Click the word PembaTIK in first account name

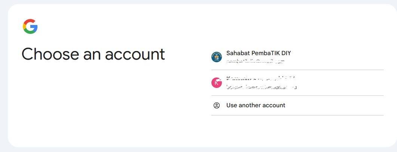click(x=264, y=53)
